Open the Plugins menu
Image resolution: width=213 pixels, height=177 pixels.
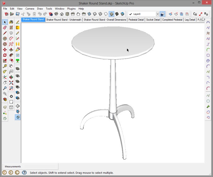coord(71,9)
